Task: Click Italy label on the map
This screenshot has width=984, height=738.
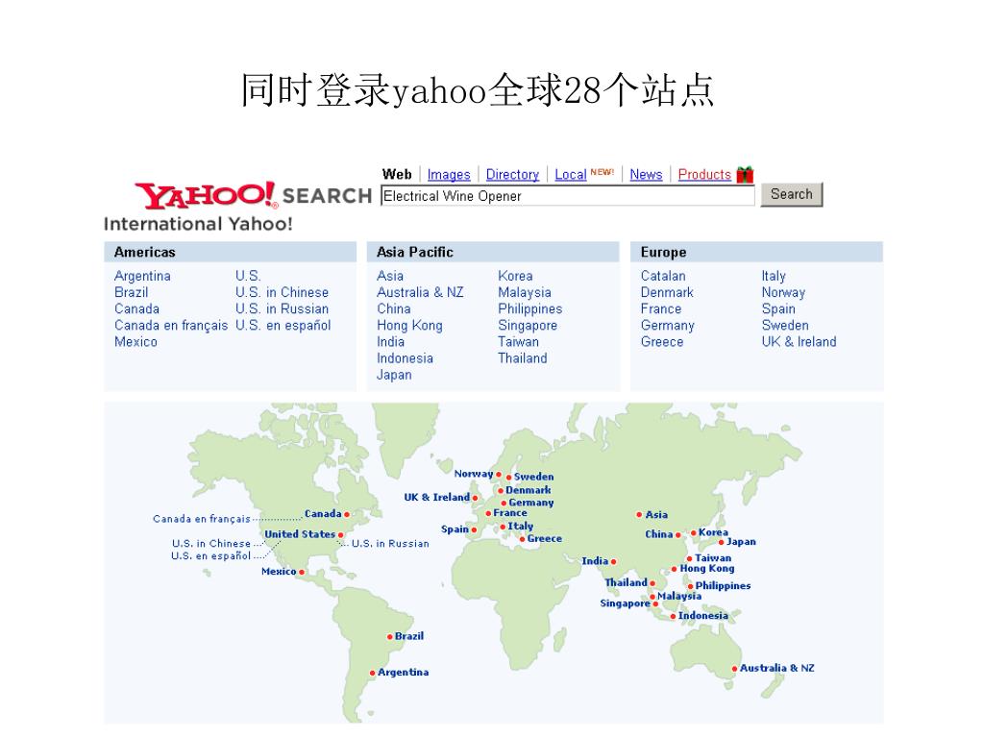Action: 521,526
